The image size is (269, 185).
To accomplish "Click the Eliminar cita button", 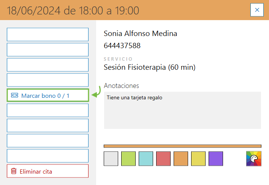I will (x=47, y=171).
